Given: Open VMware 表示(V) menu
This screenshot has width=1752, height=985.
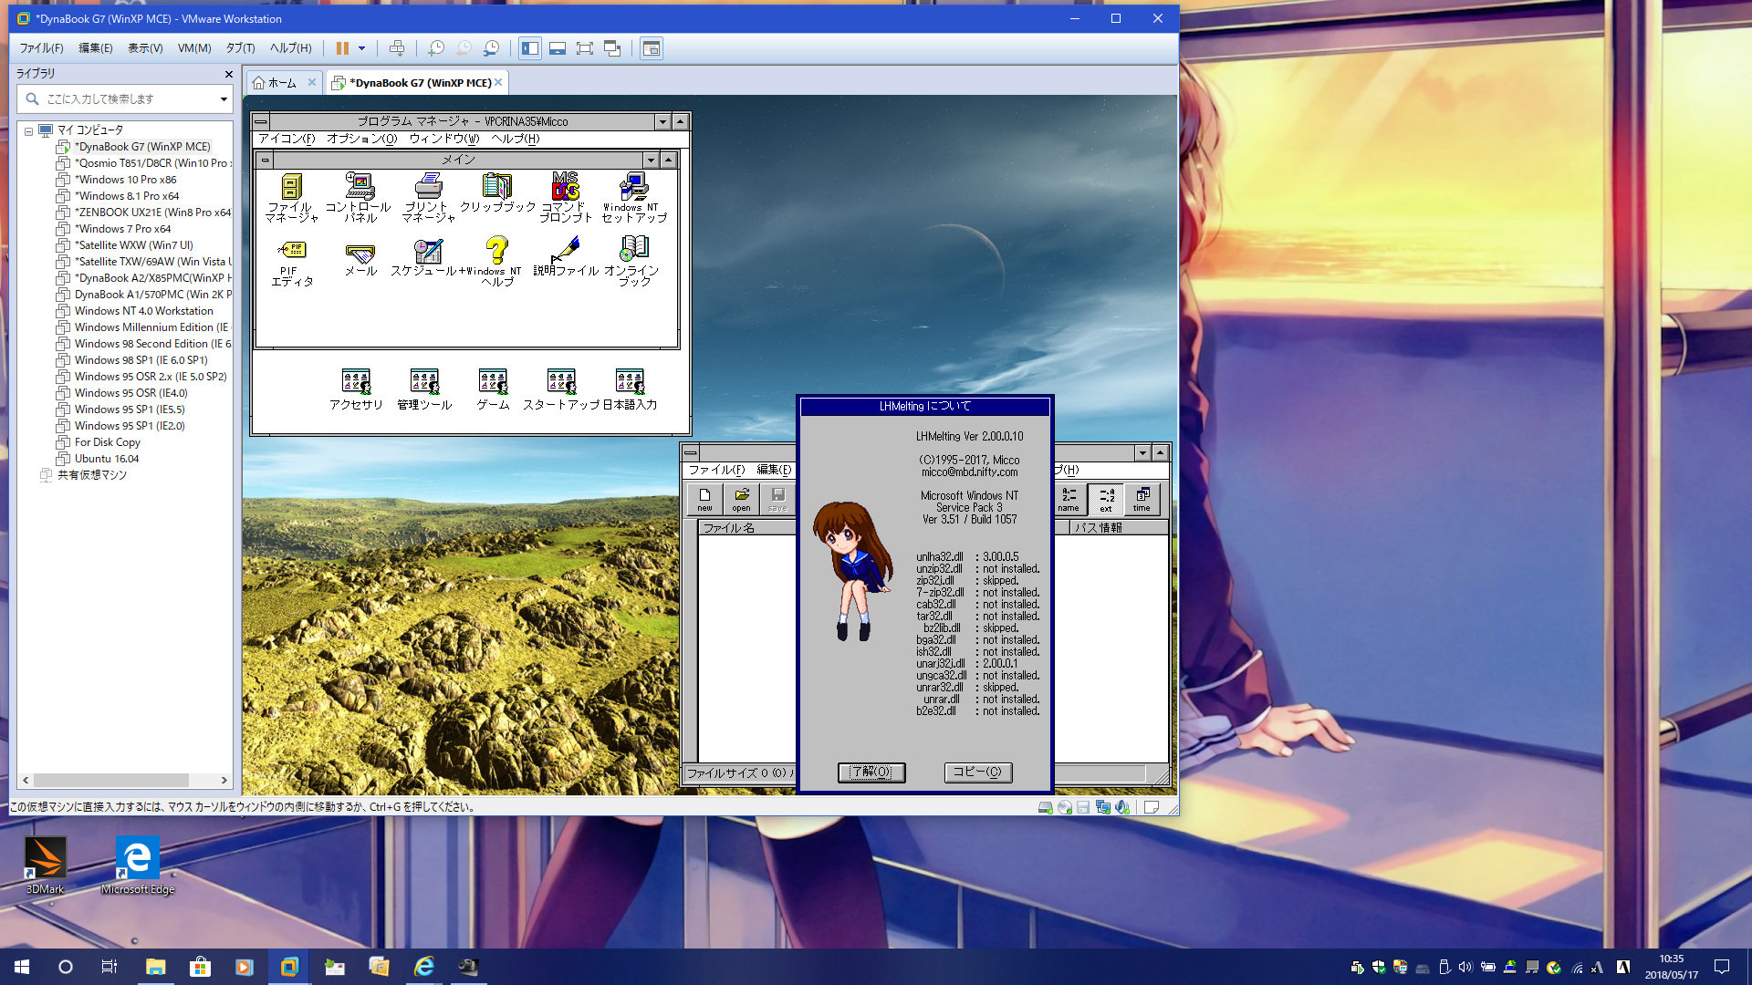Looking at the screenshot, I should (145, 48).
